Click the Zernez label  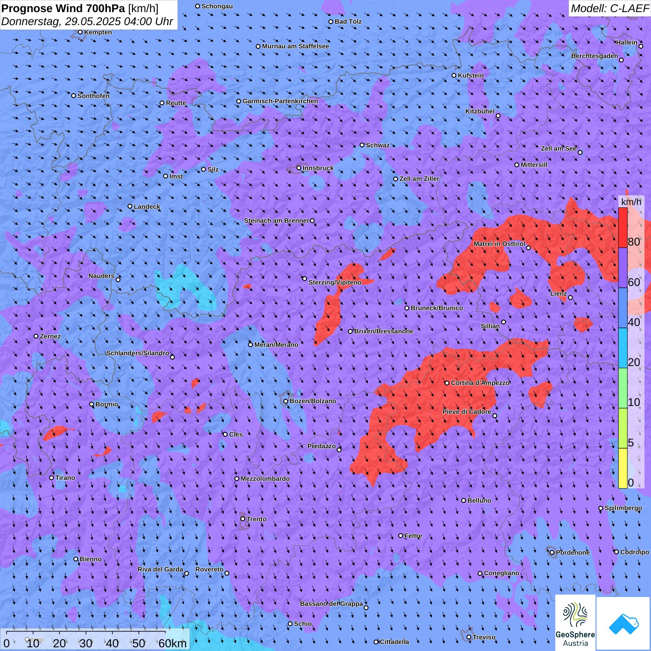(x=50, y=336)
